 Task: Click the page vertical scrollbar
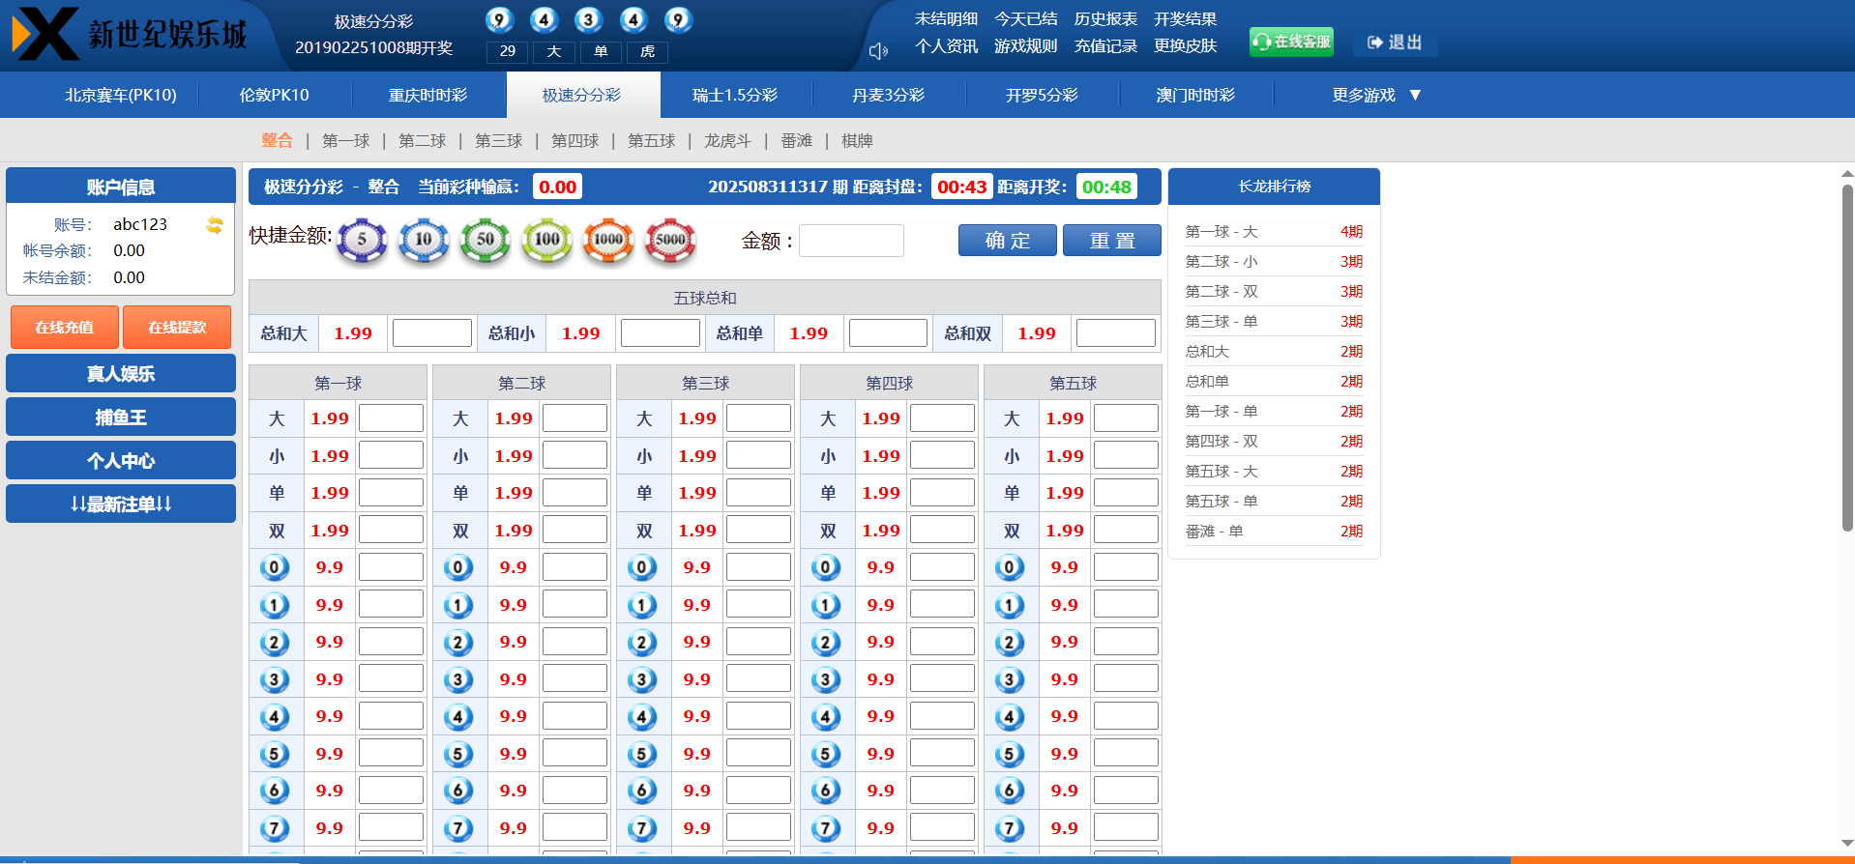[1846, 358]
